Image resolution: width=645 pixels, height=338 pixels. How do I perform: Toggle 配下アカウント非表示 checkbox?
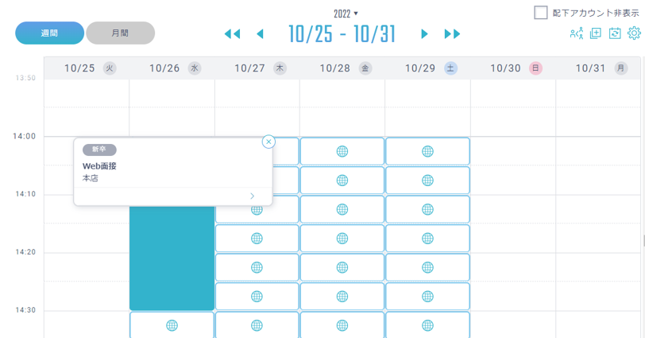click(x=540, y=13)
